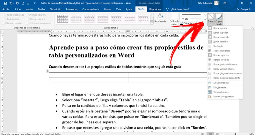Click the bullet list icon in quick access toolbar
Image resolution: width=255 pixels, height=135 pixels.
point(28,3)
